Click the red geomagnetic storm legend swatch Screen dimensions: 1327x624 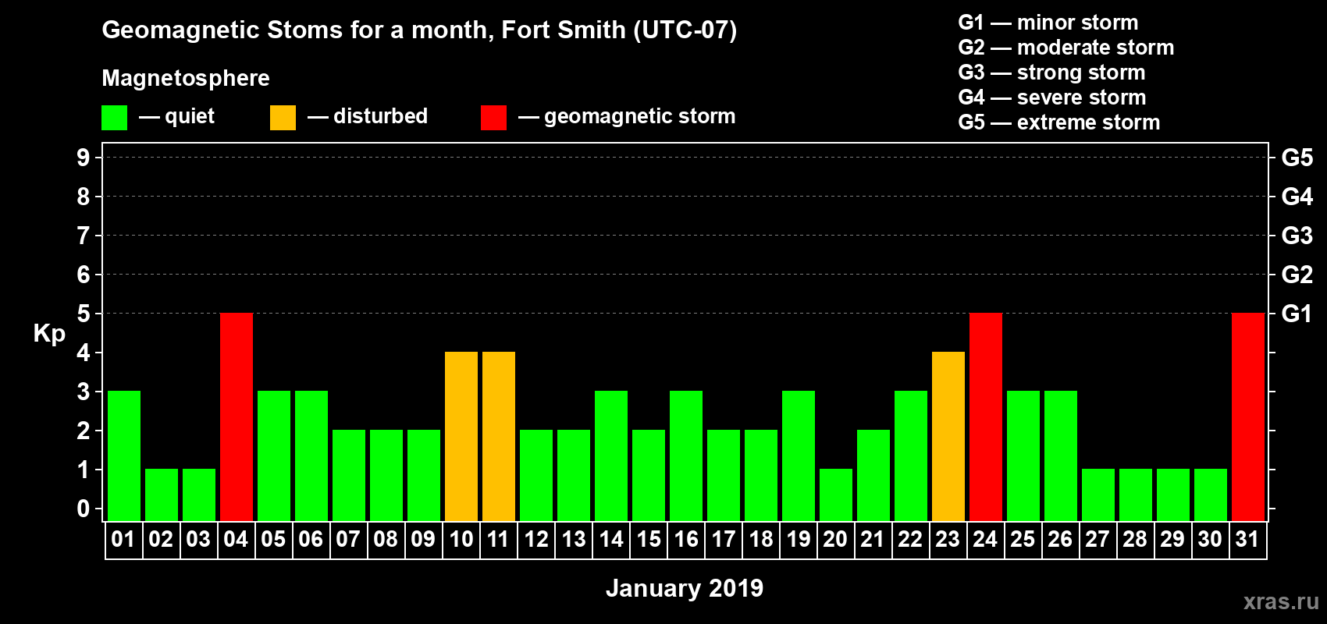pyautogui.click(x=493, y=118)
